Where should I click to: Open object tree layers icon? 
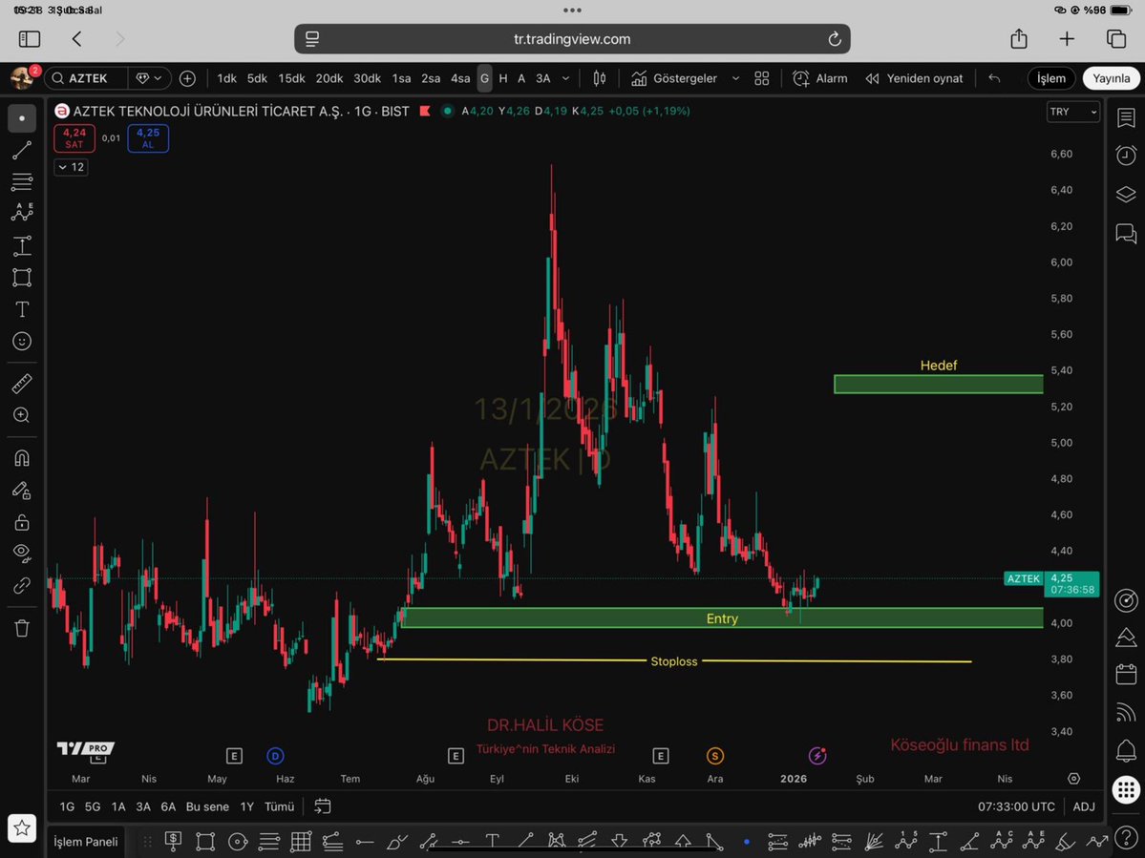click(1126, 194)
